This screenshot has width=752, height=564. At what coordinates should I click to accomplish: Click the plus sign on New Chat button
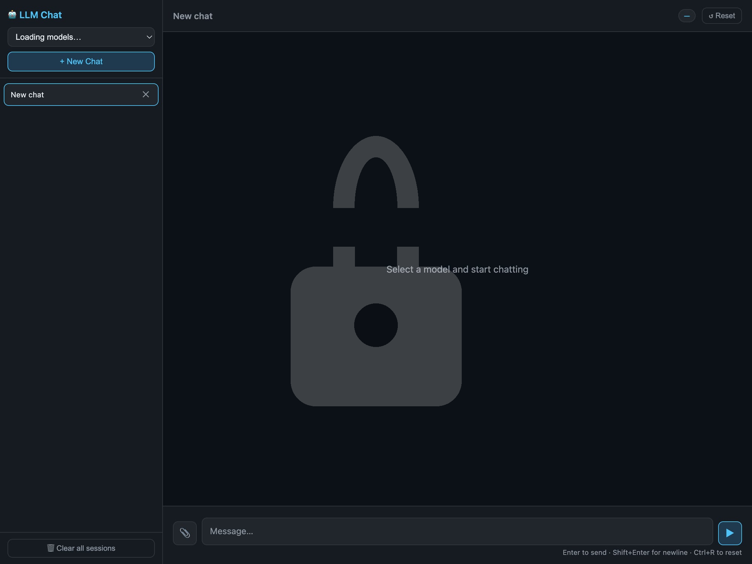tap(62, 62)
